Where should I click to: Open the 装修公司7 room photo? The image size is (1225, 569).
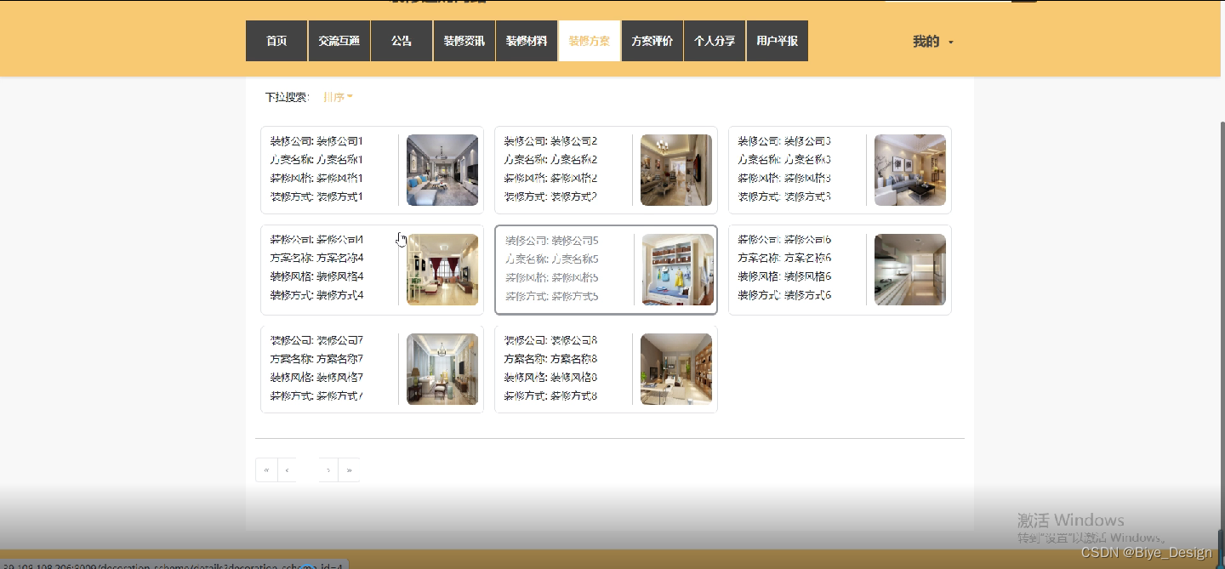click(x=442, y=369)
